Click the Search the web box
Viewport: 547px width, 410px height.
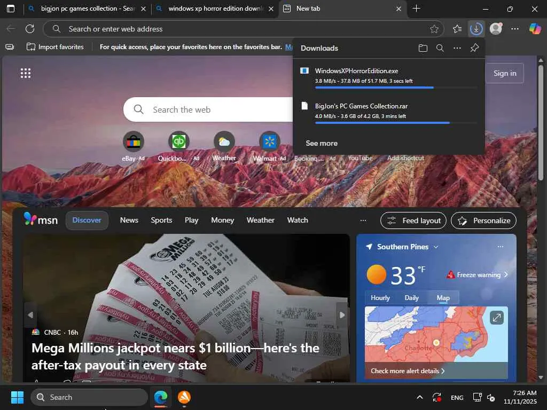(208, 109)
